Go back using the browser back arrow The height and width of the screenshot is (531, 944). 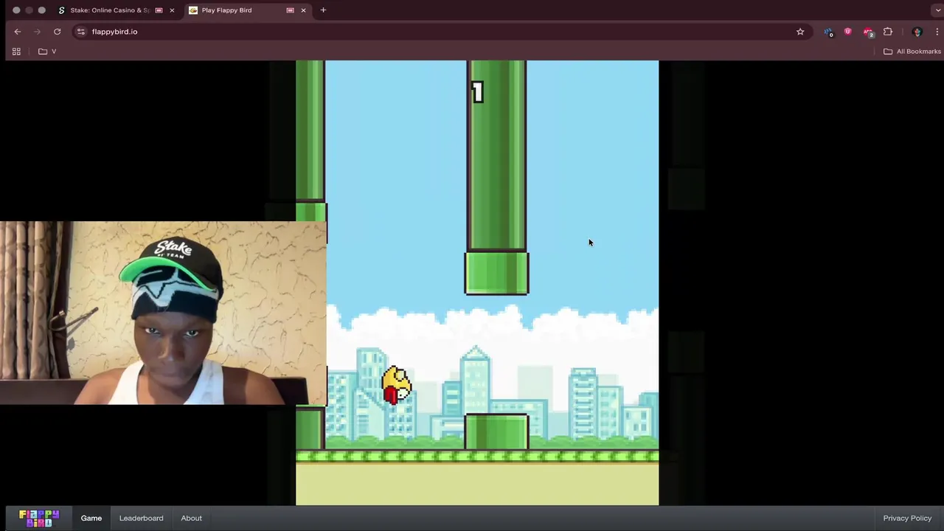click(18, 32)
